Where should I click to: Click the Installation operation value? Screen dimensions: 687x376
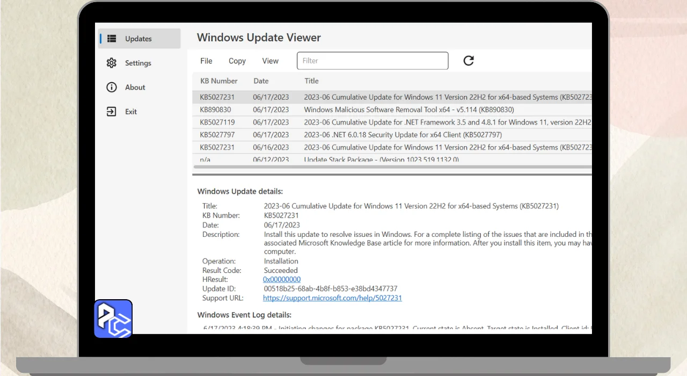(281, 261)
